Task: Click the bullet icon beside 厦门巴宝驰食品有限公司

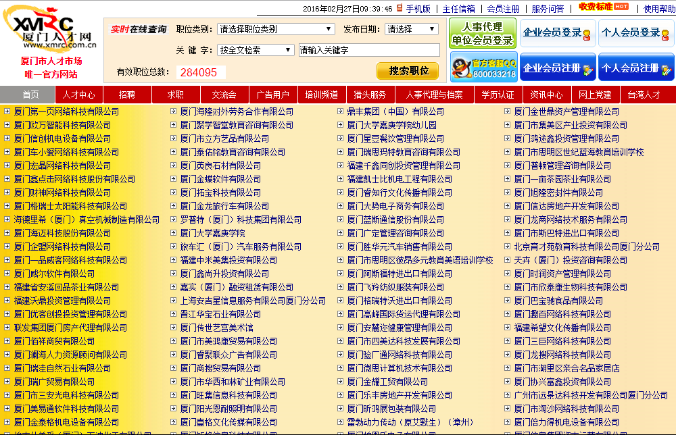Action: (508, 300)
